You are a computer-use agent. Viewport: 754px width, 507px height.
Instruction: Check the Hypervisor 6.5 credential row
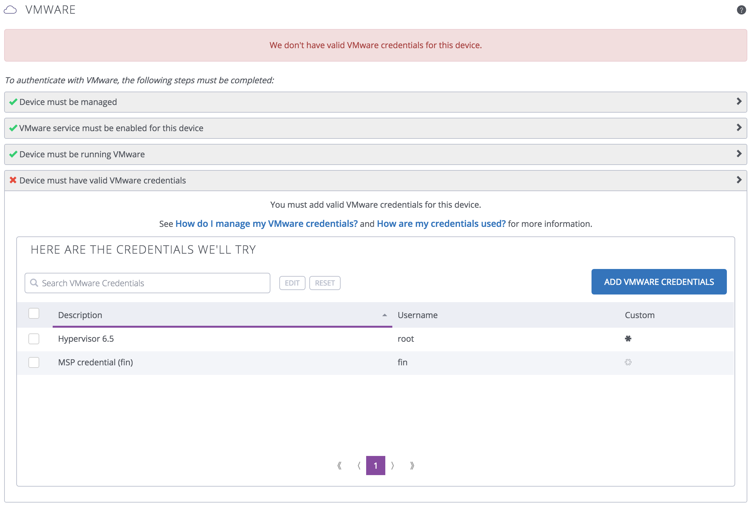[34, 339]
